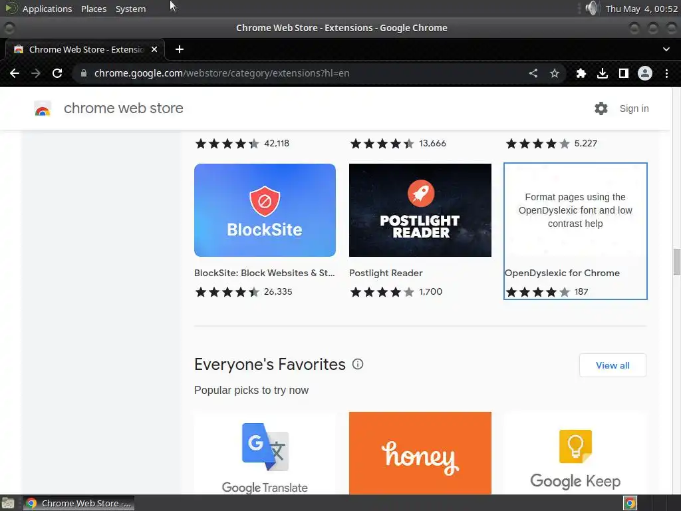
Task: Click the BlockSite shield thumbnail
Action: [265, 210]
